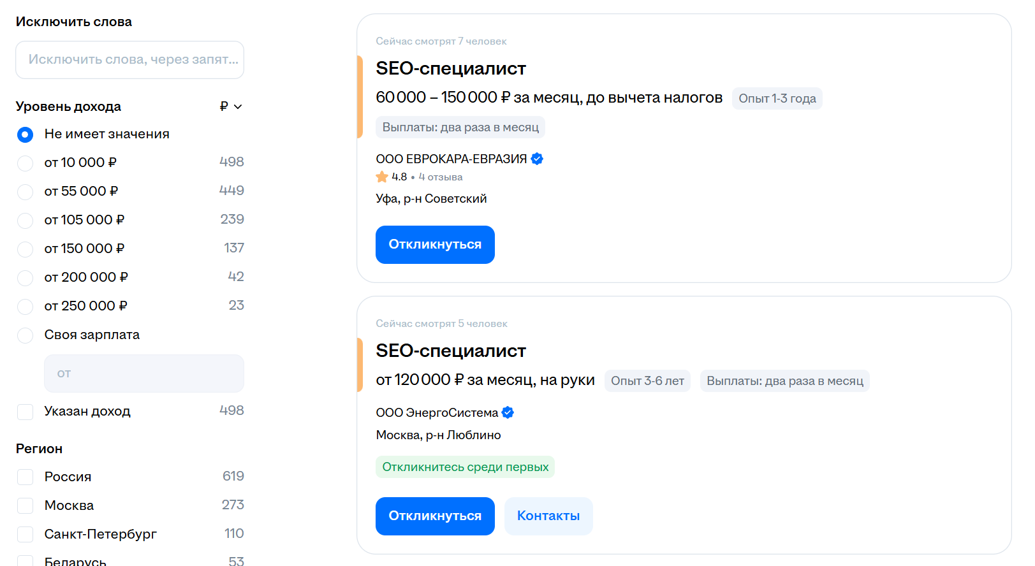Select the 'Своя зарплата' radio option

click(26, 335)
